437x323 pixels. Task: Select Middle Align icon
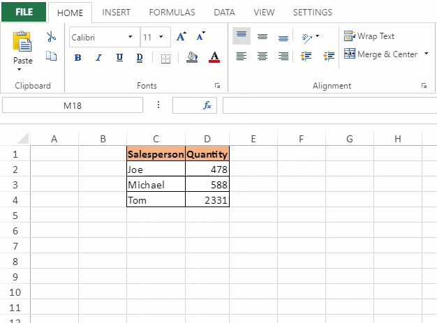(262, 37)
